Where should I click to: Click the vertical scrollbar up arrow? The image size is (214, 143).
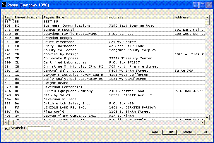[207, 18]
